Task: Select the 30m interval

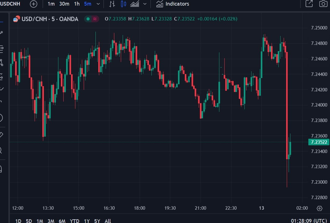Action: (x=64, y=4)
